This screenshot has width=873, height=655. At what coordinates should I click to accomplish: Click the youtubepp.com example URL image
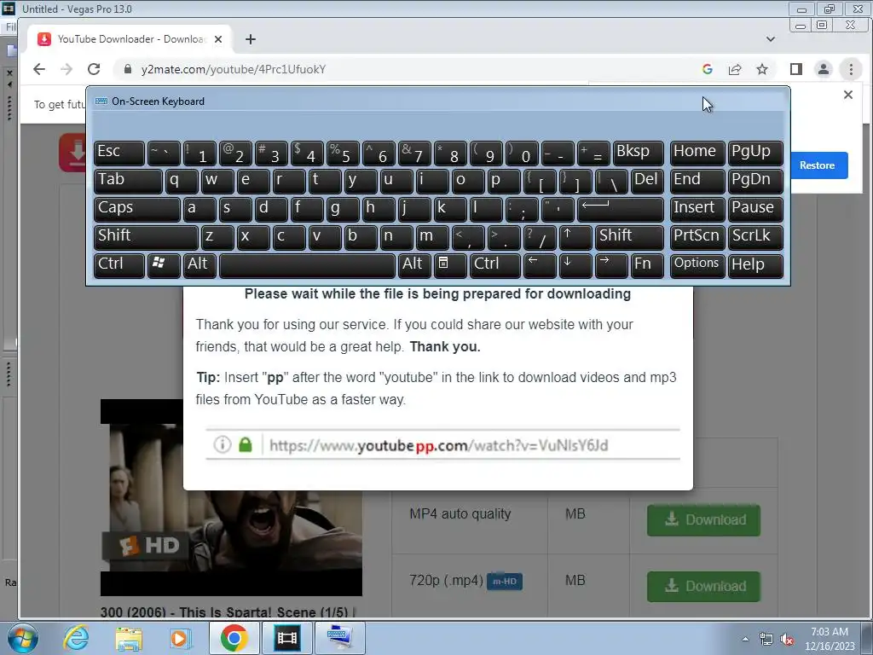(442, 445)
